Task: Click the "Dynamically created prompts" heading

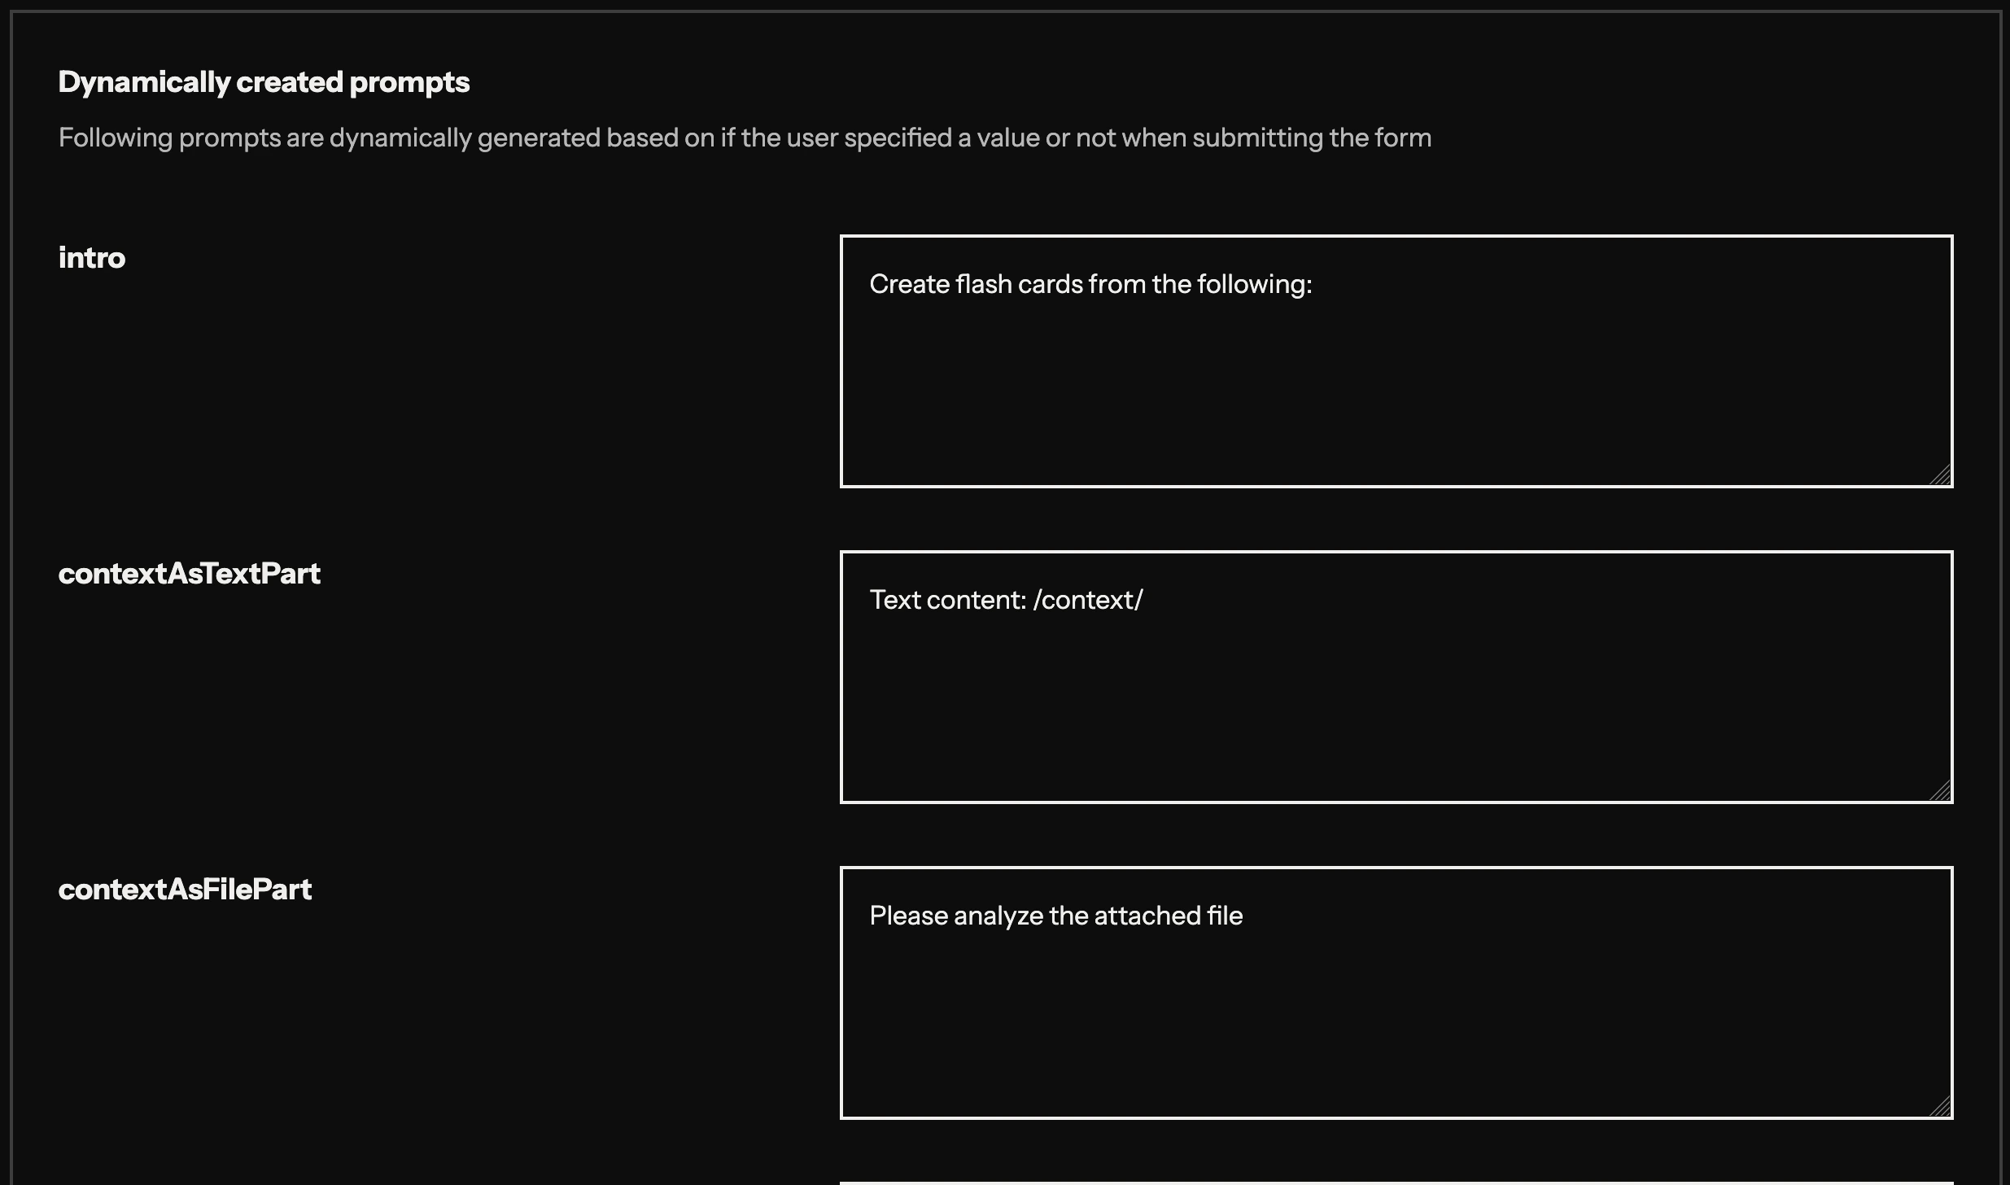Action: pyautogui.click(x=264, y=82)
